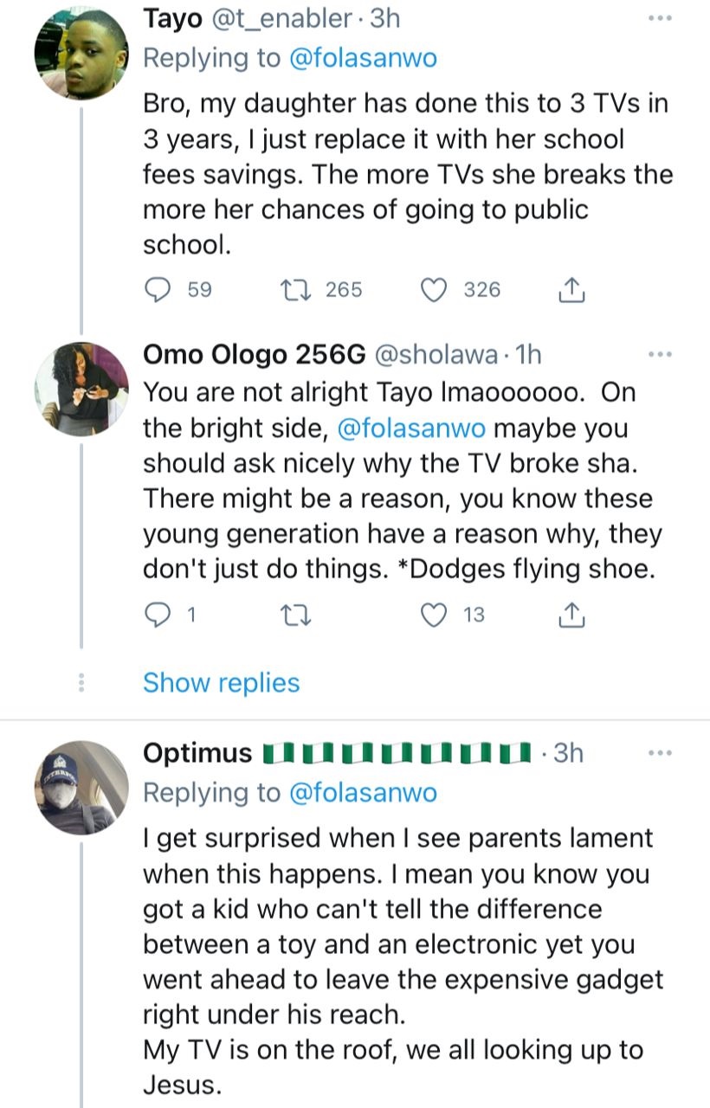Share Omo Ologo 256G's tweet
Viewport: 710px width, 1108px height.
click(x=571, y=615)
